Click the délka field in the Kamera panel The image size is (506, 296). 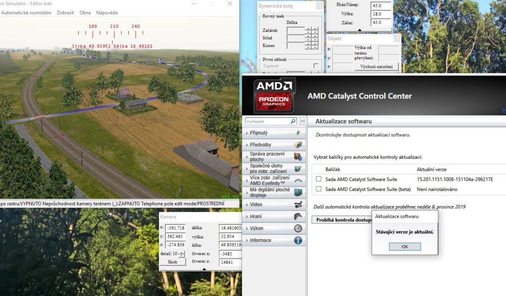coord(230,228)
